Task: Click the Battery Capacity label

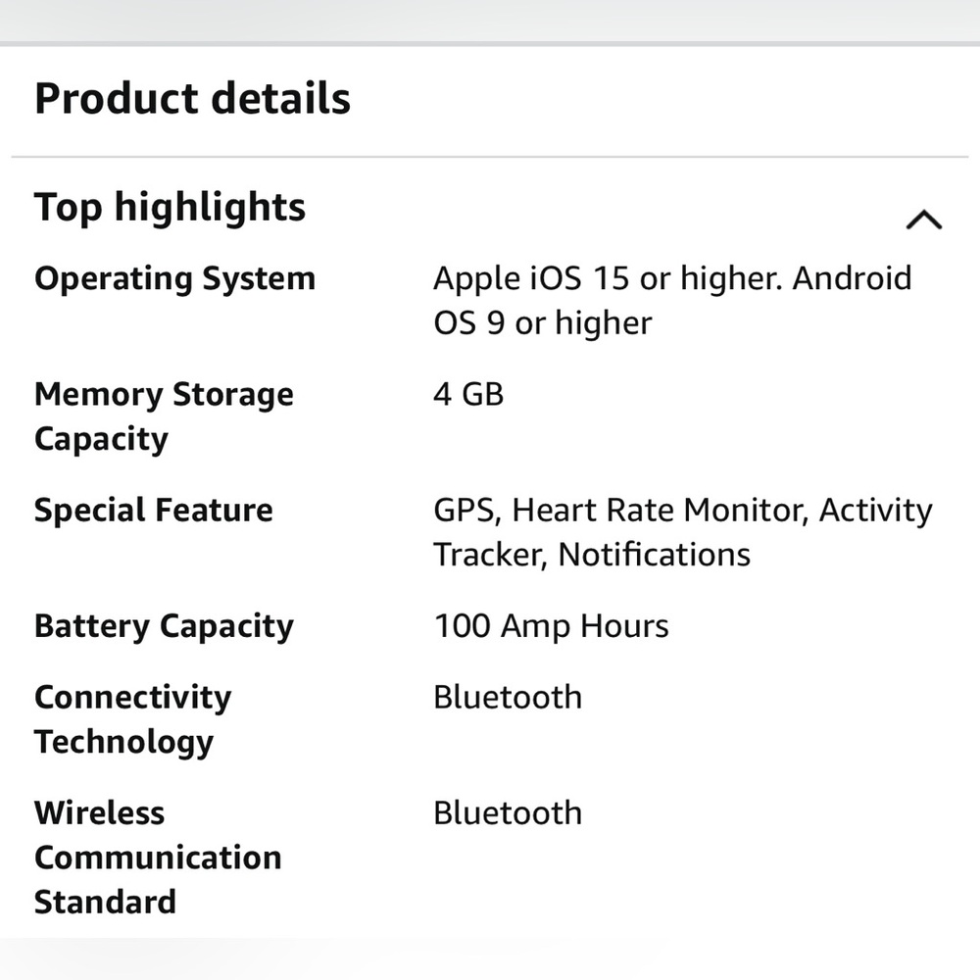Action: (x=164, y=626)
